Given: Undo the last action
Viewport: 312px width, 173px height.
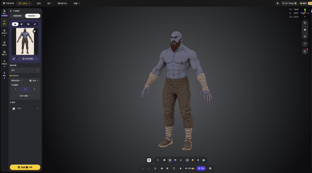Looking at the screenshot, I should (143, 168).
